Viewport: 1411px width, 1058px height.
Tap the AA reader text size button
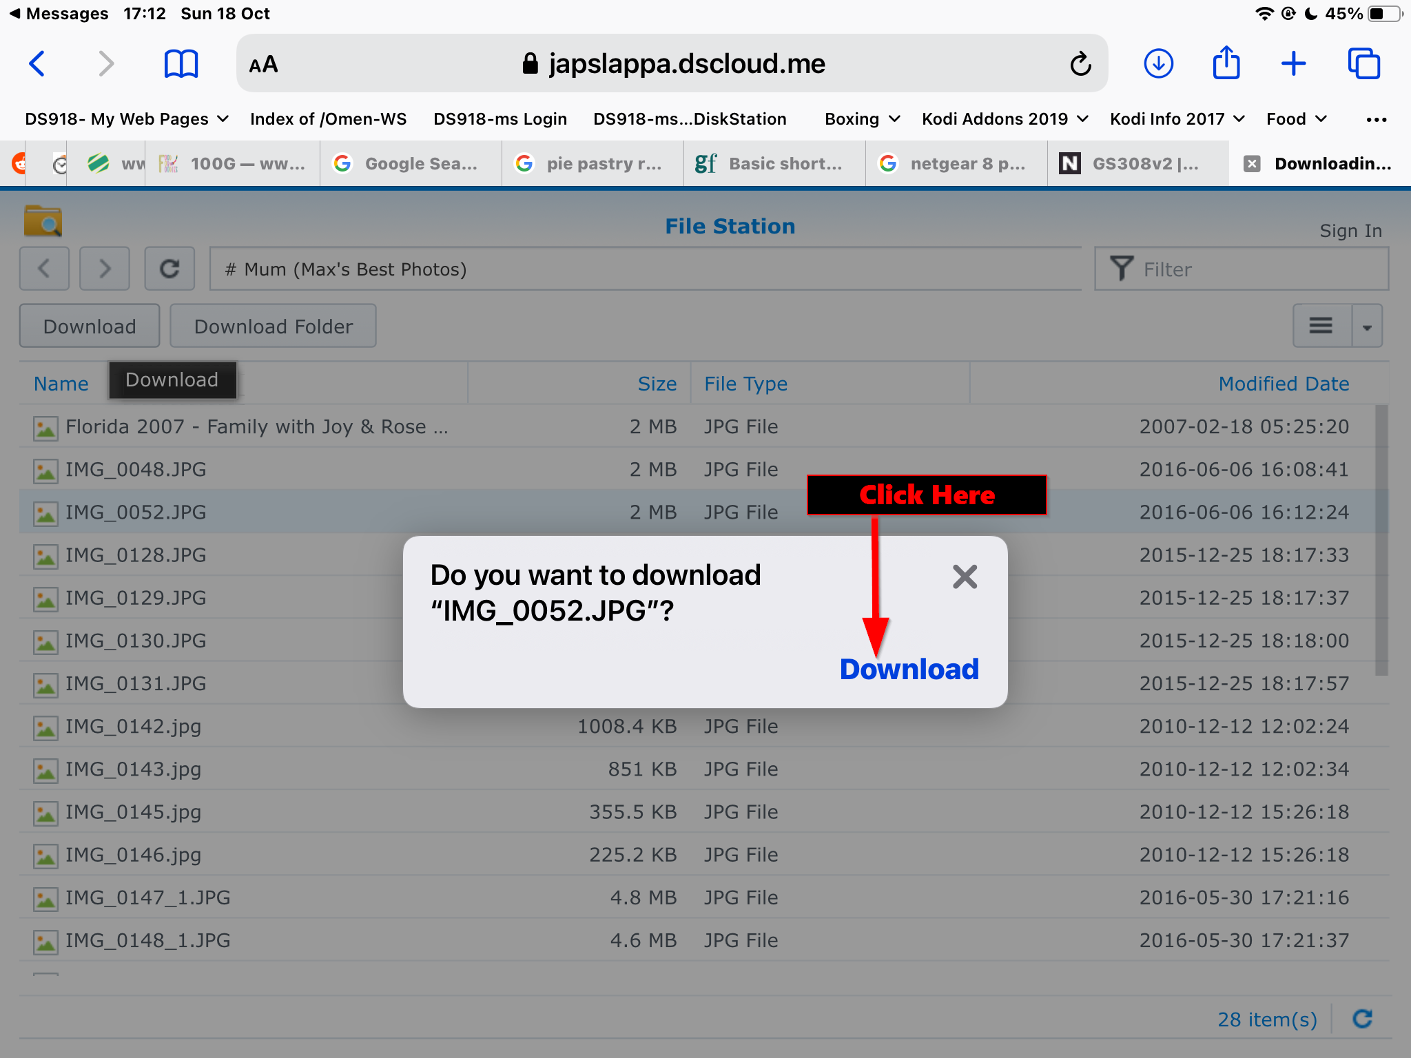[x=264, y=65]
